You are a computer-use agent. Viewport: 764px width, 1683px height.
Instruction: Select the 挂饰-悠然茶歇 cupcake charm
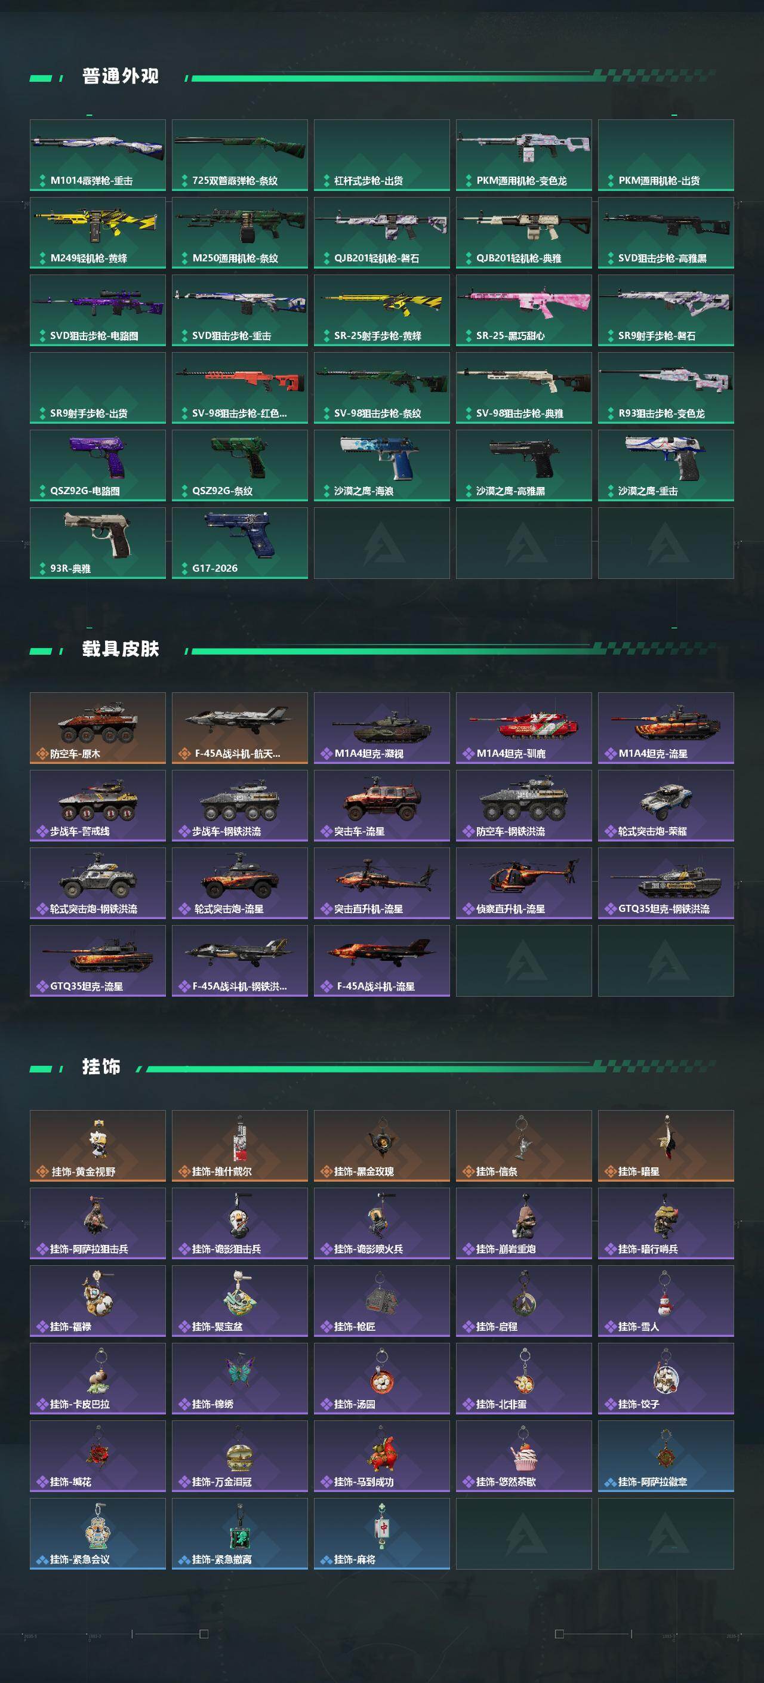coord(523,1456)
